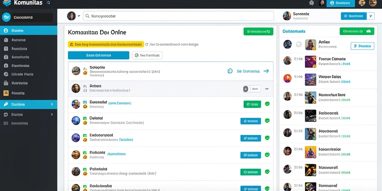Open the chevron of the blue top-right split button
This screenshot has width=382, height=191.
click(370, 16)
